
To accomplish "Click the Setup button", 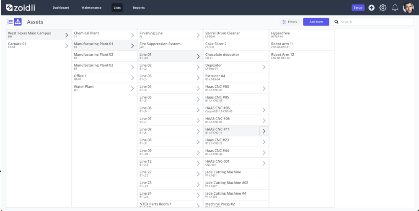I will (x=358, y=8).
